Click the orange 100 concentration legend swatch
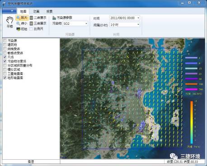 point(191,84)
